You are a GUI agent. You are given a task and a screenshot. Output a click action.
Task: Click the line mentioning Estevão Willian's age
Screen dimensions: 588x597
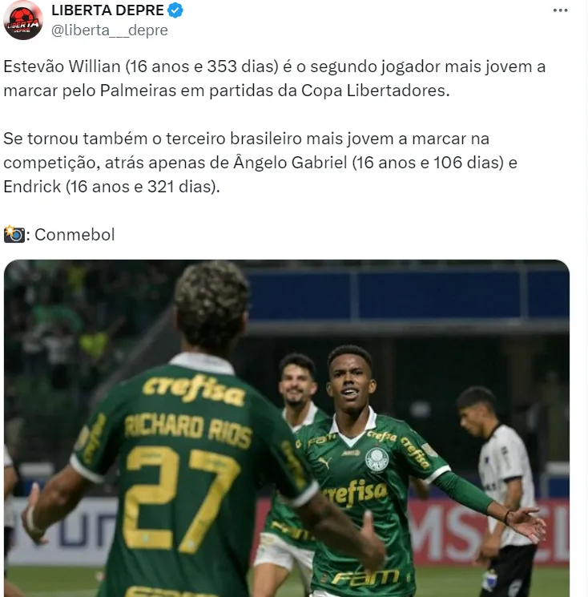(275, 67)
